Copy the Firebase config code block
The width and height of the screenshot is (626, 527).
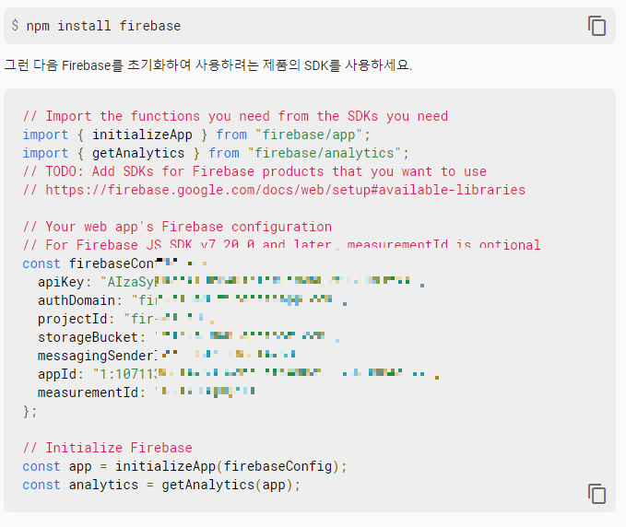(596, 494)
